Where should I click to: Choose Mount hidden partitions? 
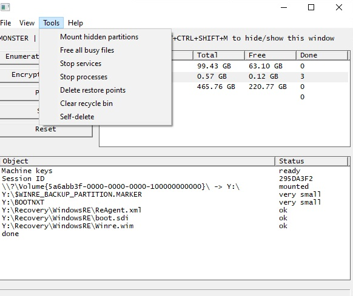coord(106,37)
